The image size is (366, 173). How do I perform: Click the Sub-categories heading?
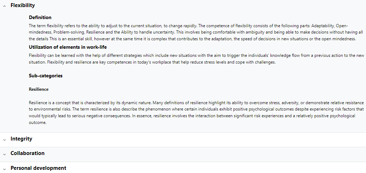click(x=46, y=76)
